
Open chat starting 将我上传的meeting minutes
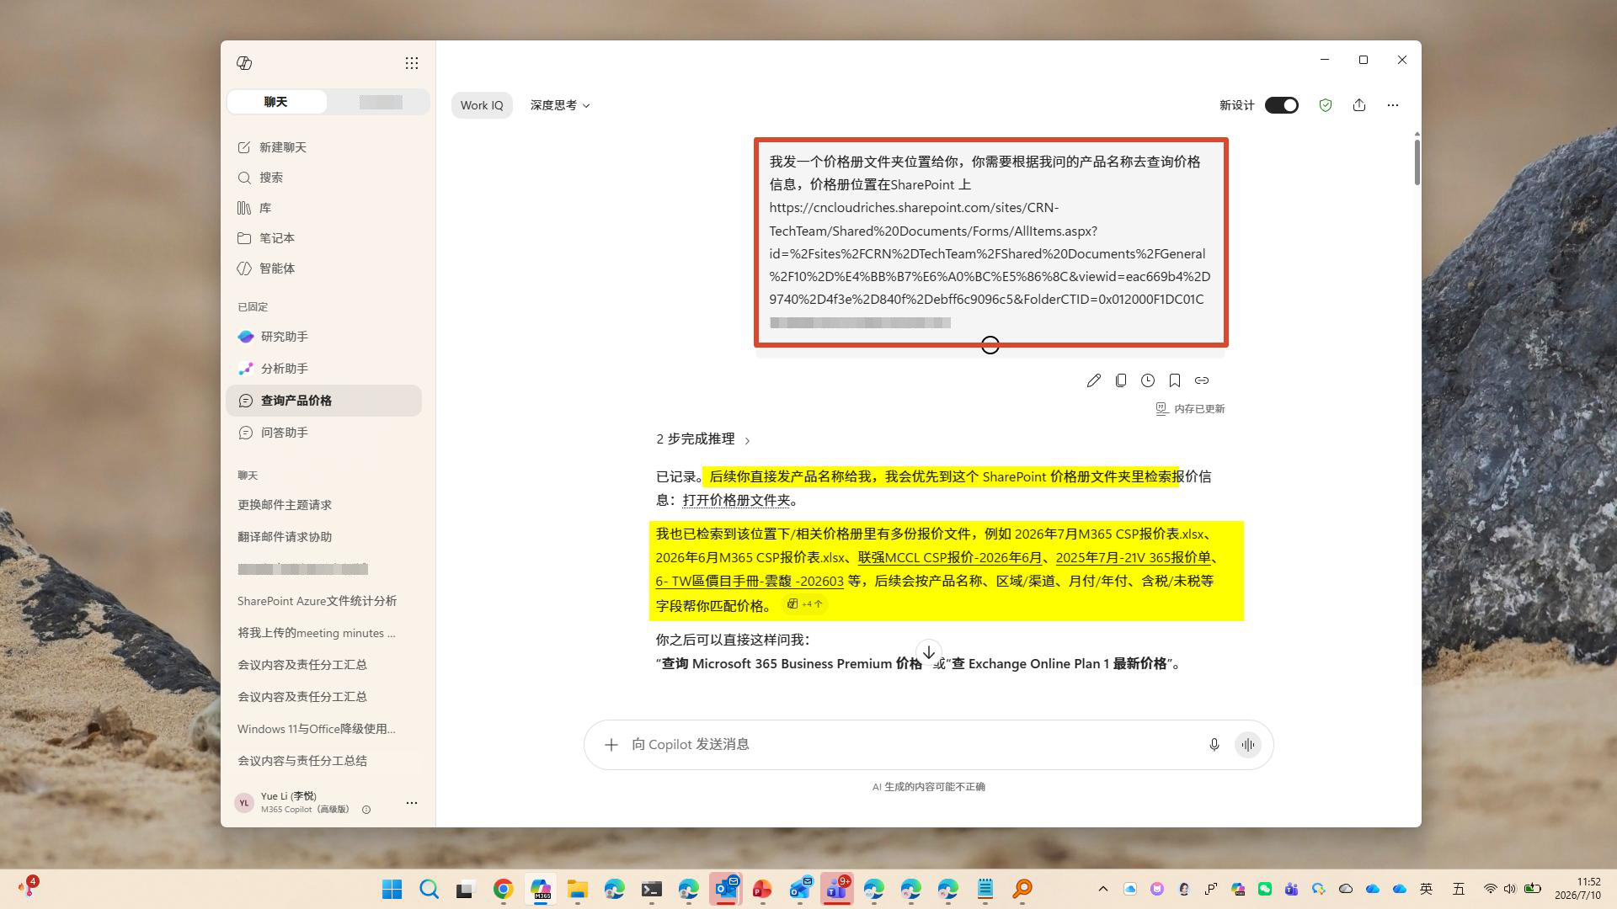[x=323, y=633]
